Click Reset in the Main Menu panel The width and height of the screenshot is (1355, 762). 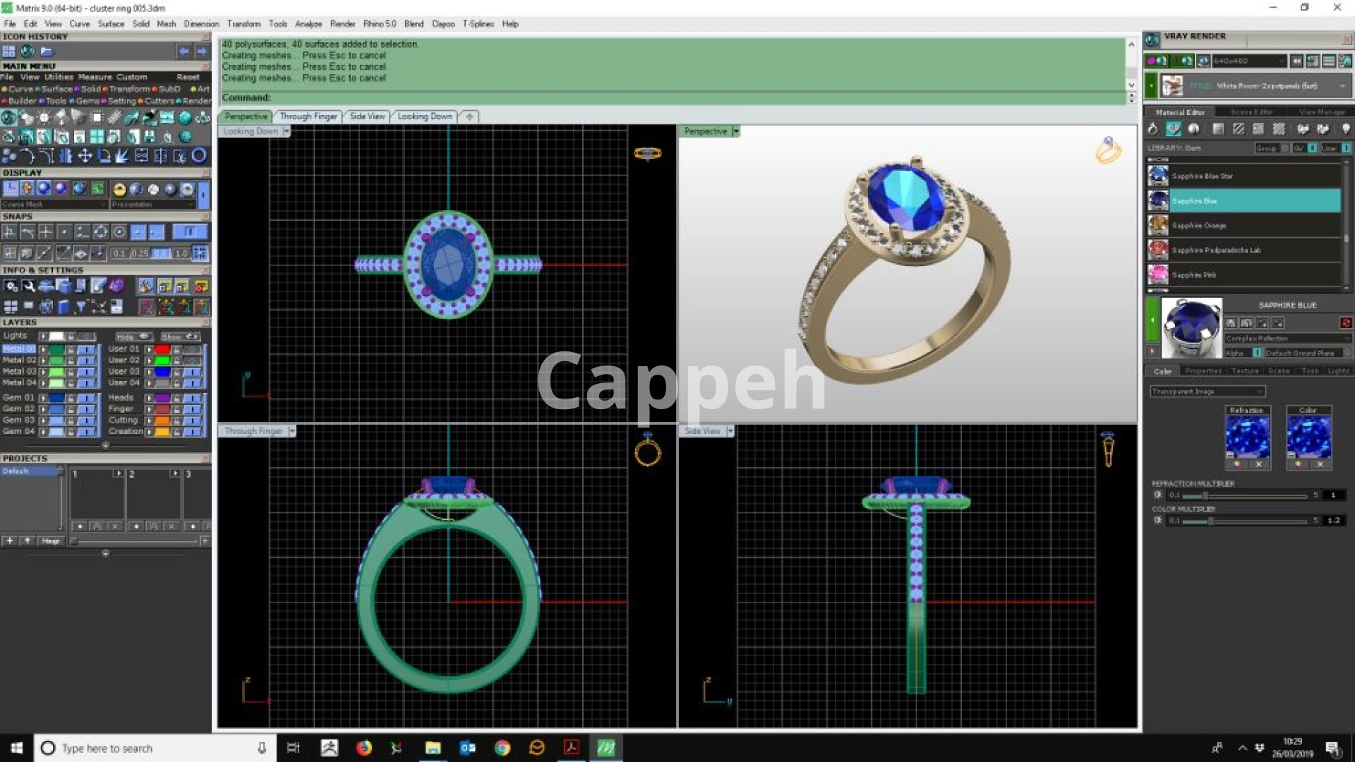[188, 77]
